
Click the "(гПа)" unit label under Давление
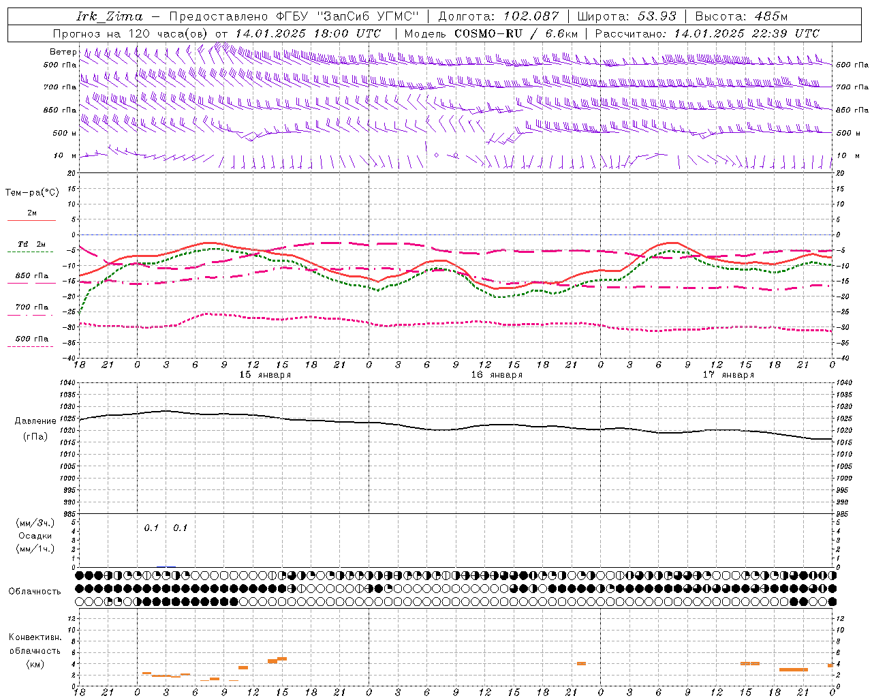pyautogui.click(x=35, y=437)
